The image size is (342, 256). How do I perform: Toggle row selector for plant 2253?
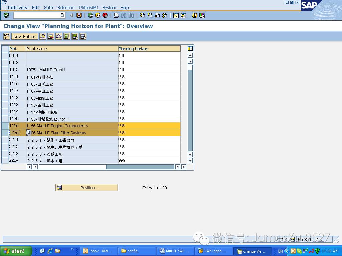click(x=5, y=154)
